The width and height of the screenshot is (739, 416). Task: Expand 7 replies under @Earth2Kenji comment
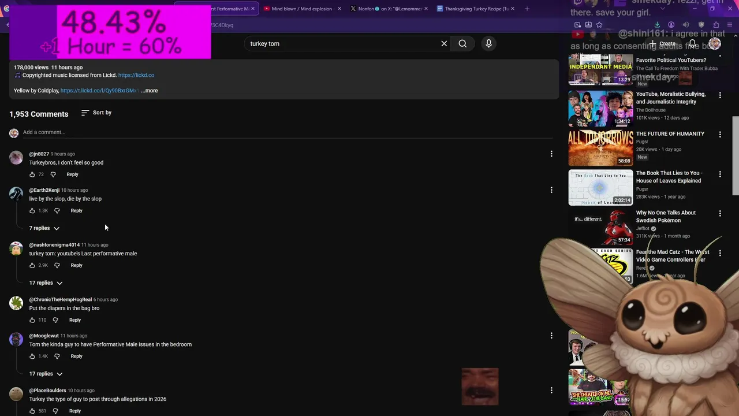[44, 228]
